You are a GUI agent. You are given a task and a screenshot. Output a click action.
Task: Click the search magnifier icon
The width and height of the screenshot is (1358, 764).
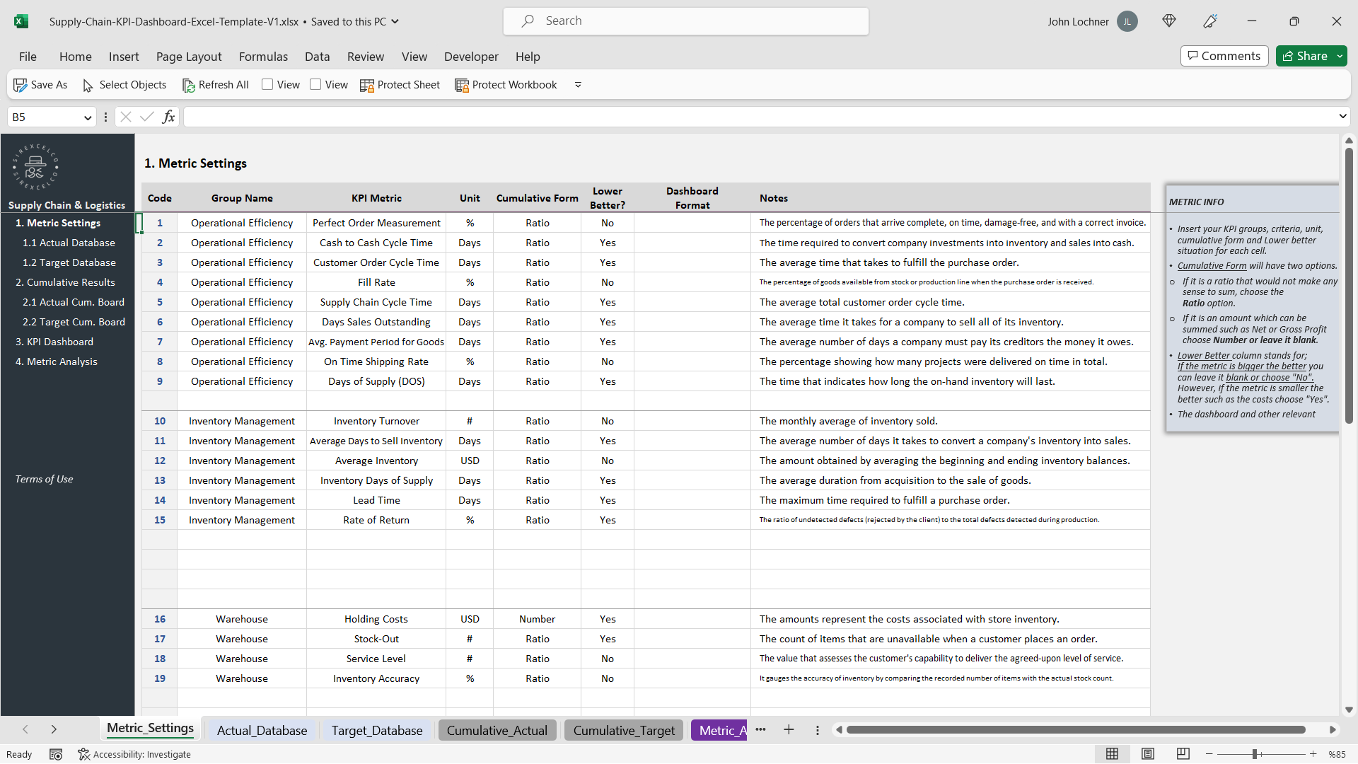(x=528, y=21)
